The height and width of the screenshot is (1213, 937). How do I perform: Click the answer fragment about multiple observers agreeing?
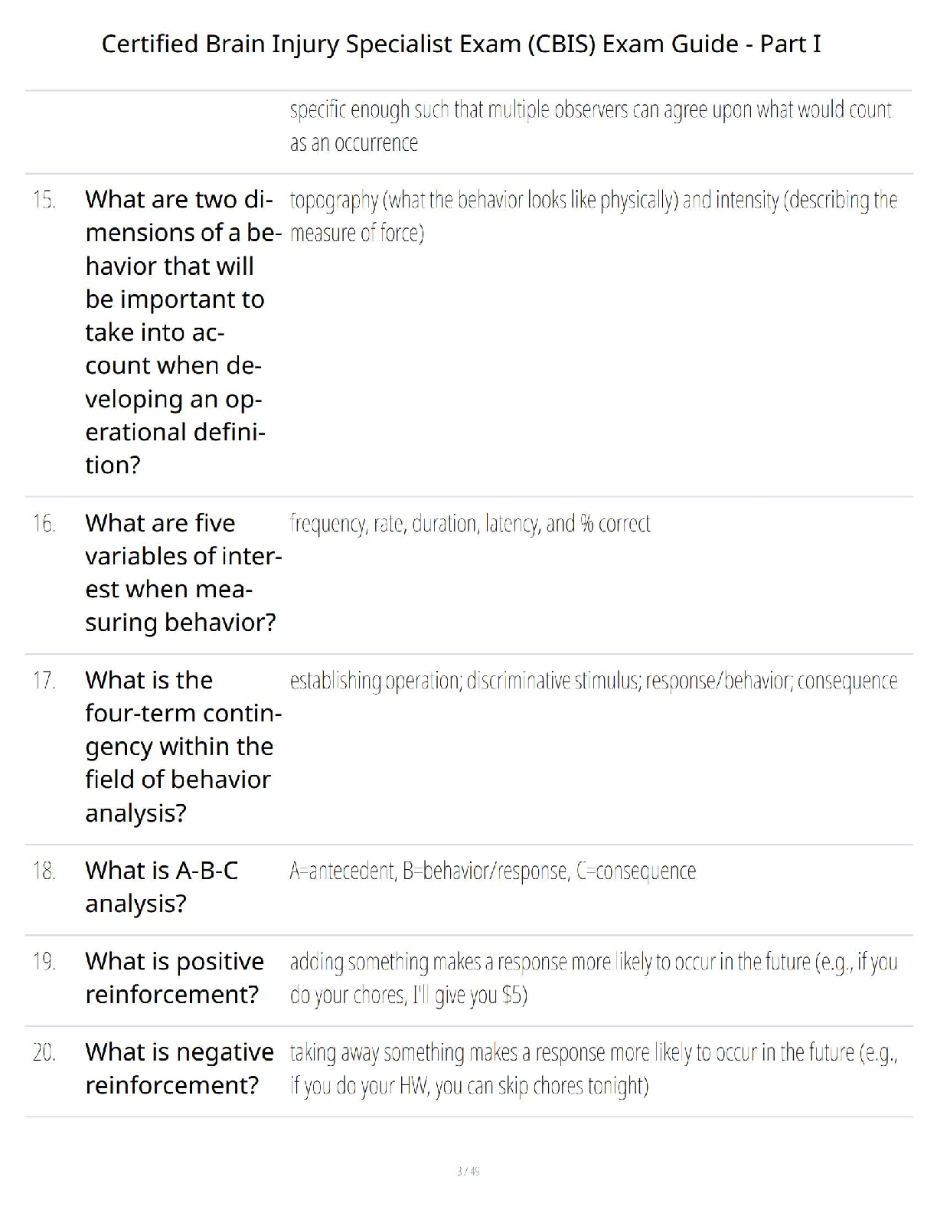click(x=590, y=126)
